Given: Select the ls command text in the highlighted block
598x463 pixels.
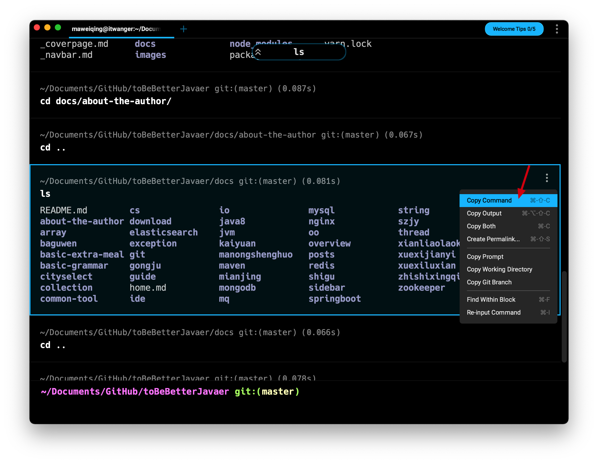Looking at the screenshot, I should (46, 193).
